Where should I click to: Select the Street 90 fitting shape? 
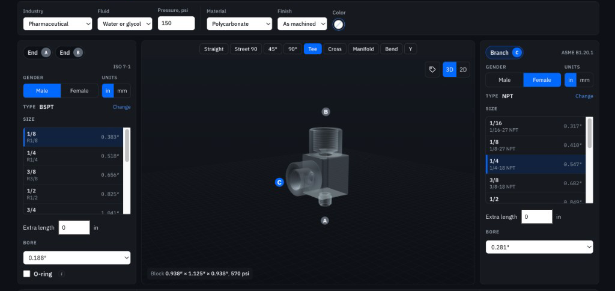(246, 49)
